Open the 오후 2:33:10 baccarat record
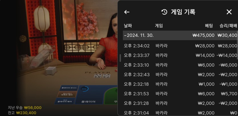238x116 pixels. tap(180, 65)
